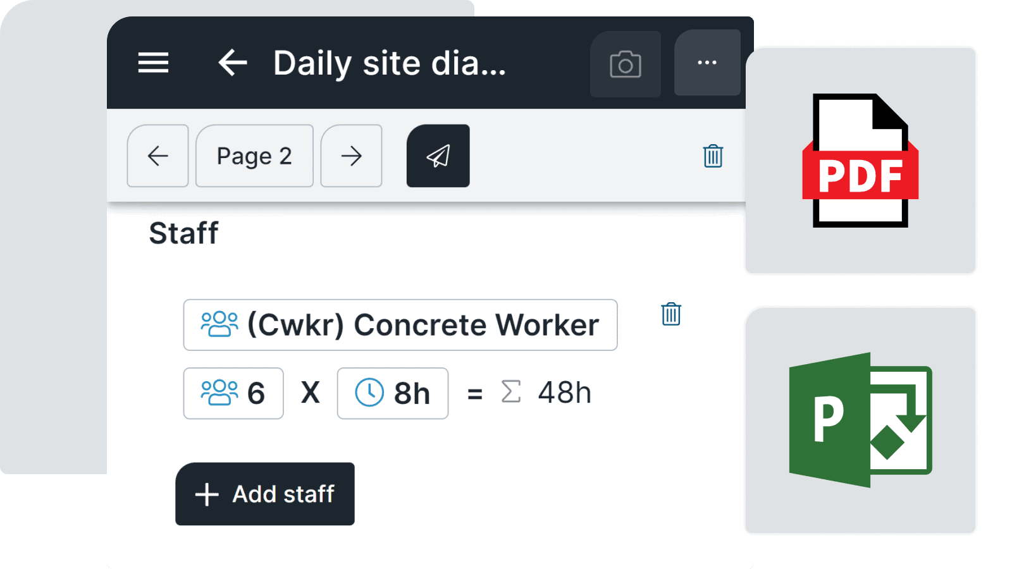Open the more options ellipsis menu
1012x569 pixels.
click(x=707, y=63)
